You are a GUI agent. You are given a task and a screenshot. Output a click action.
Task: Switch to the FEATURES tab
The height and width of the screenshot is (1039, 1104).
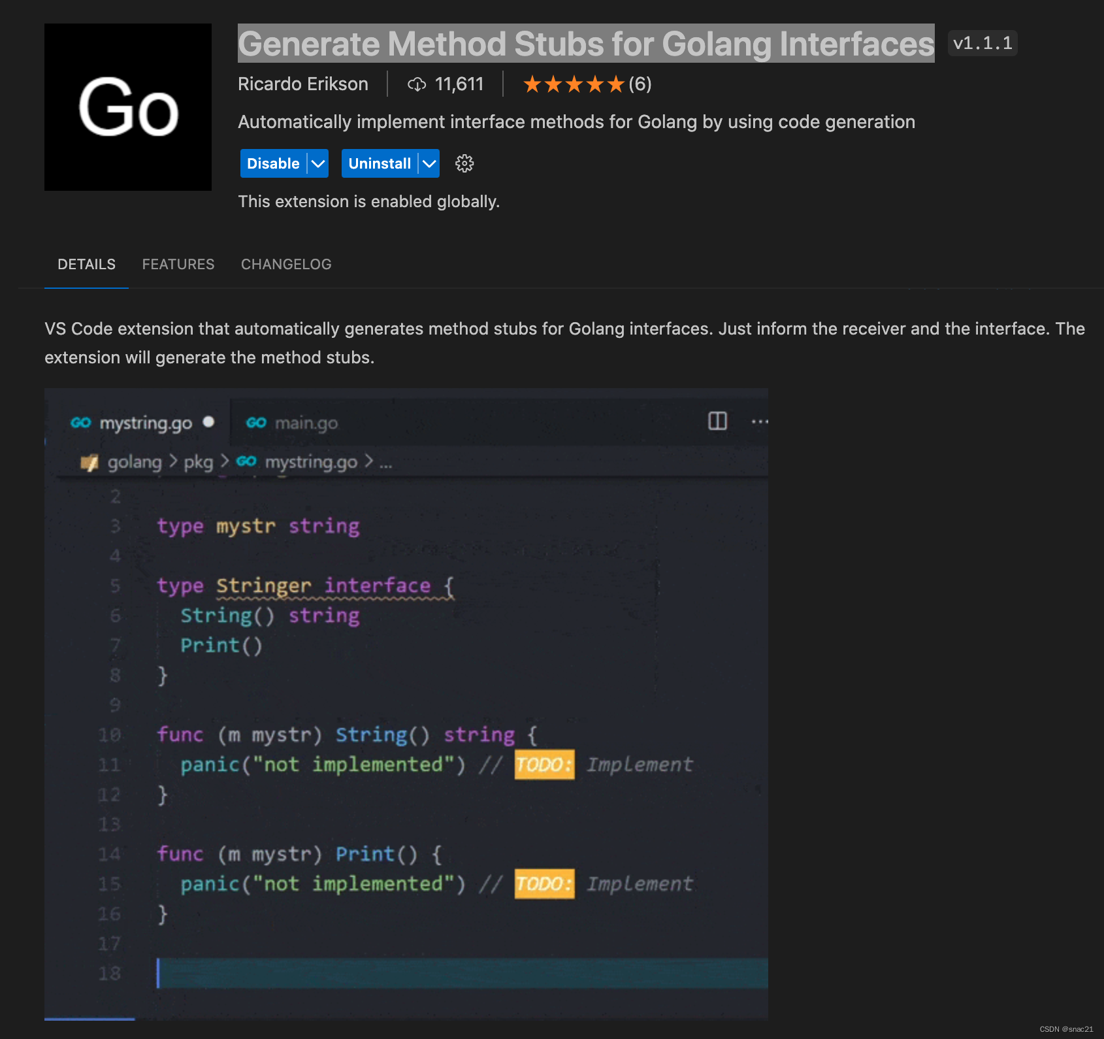178,264
